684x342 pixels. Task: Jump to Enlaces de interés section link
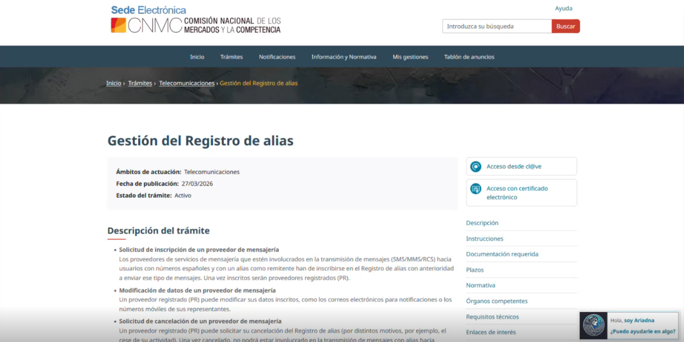[491, 332]
